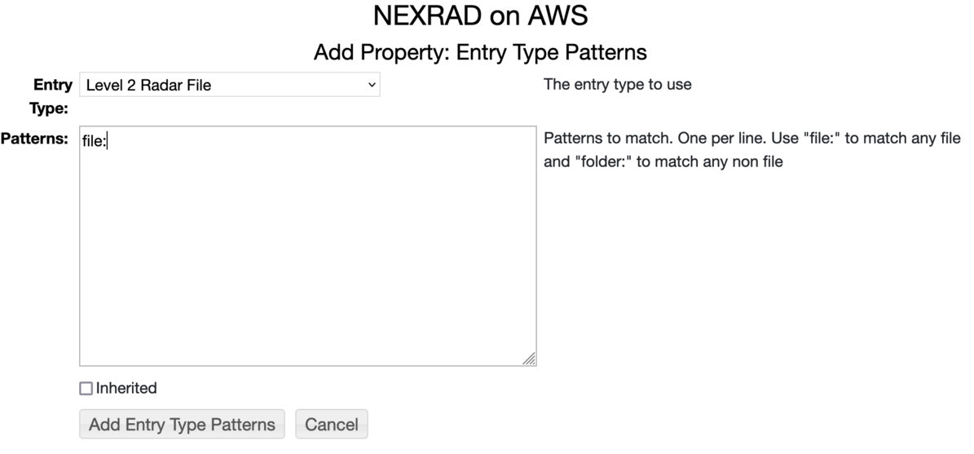Cancel adding the property

click(x=332, y=425)
